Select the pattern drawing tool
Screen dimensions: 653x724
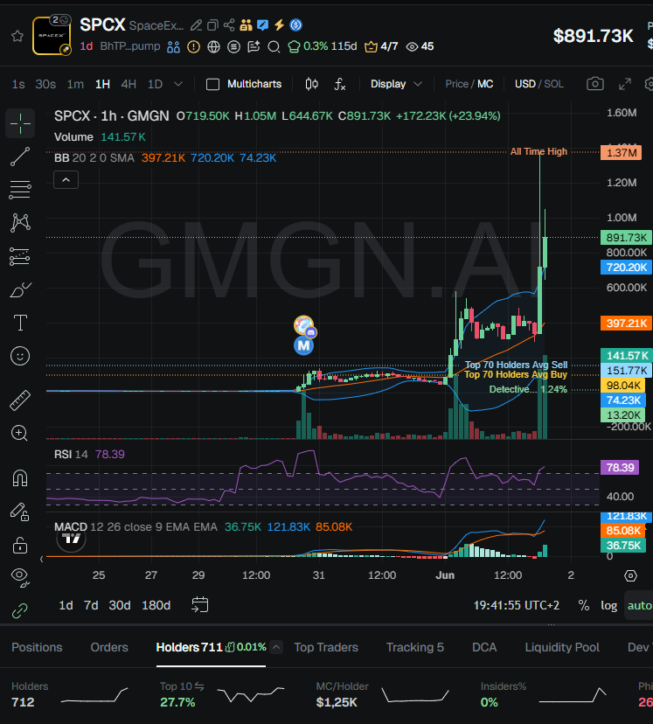(x=20, y=223)
